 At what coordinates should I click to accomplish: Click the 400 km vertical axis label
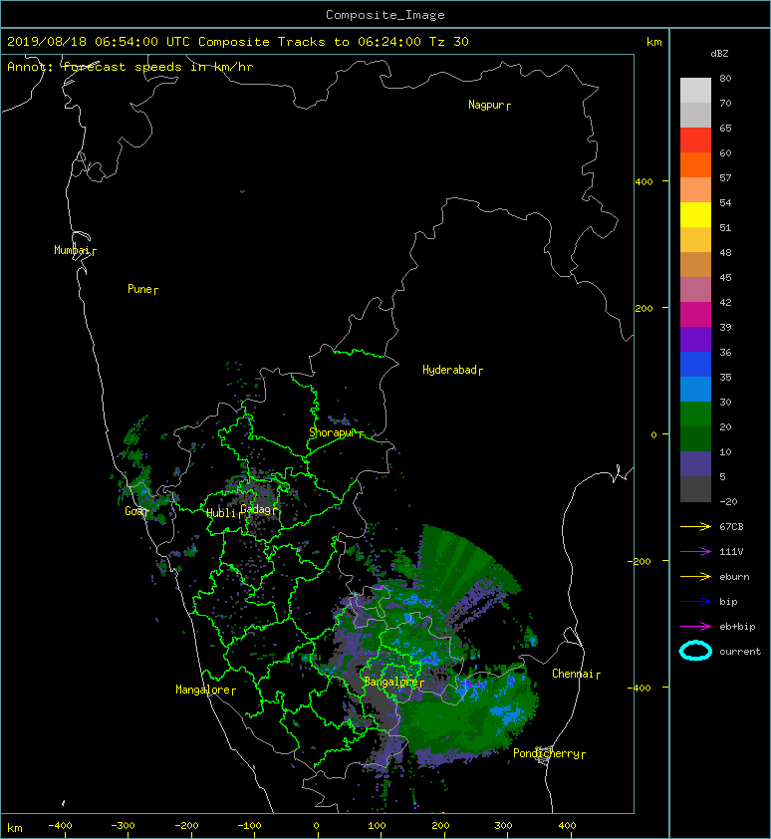click(x=643, y=182)
